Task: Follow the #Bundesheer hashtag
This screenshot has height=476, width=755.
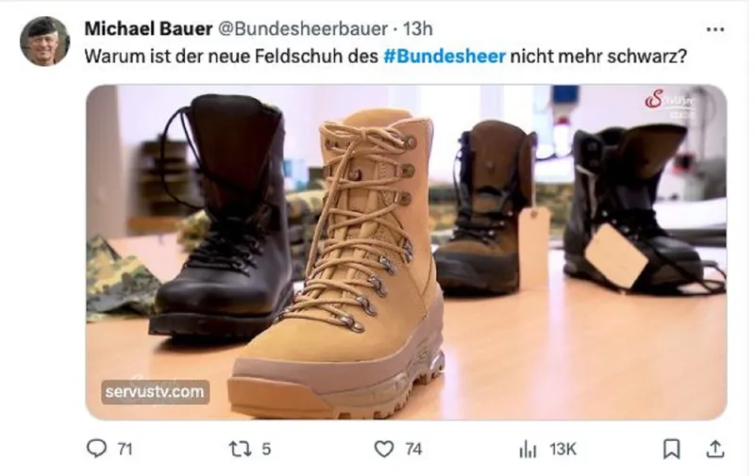Action: 445,57
